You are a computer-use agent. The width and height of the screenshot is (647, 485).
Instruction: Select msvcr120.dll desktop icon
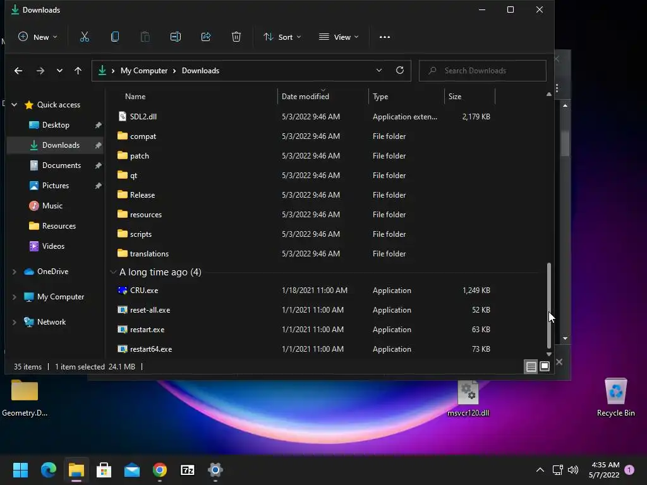pos(468,398)
